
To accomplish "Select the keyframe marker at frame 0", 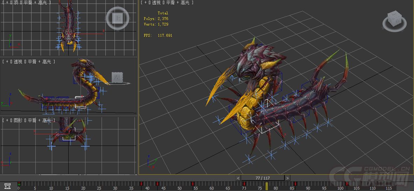I will click(x=19, y=184).
